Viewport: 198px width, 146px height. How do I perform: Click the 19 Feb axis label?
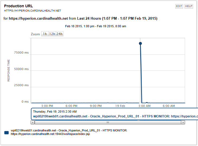tap(120, 106)
